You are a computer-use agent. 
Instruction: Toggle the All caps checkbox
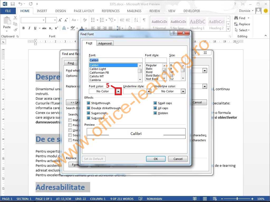155,108
